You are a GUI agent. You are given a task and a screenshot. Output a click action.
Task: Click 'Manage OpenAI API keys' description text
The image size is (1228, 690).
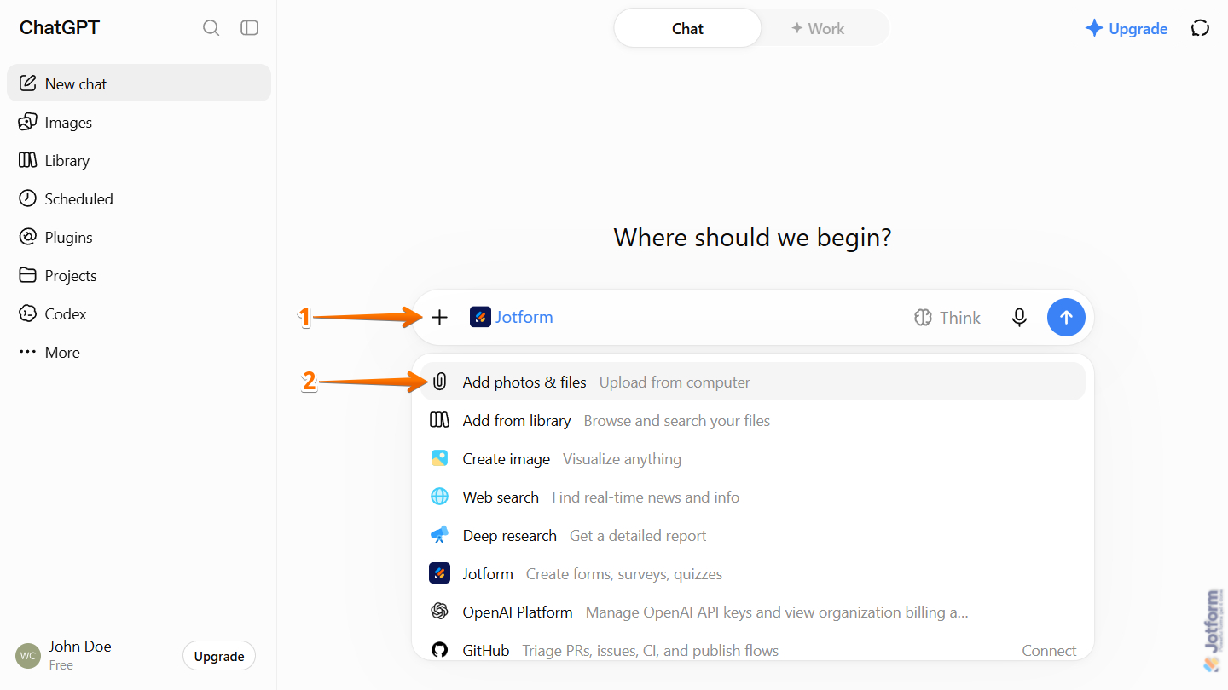pyautogui.click(x=777, y=612)
